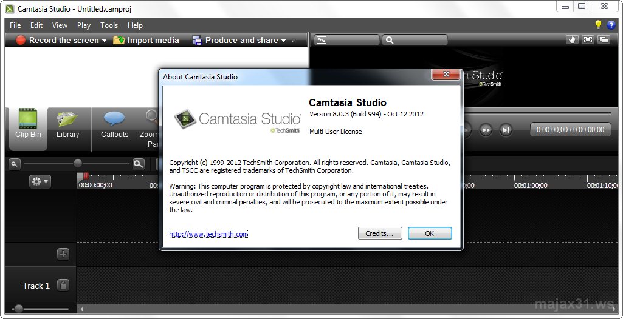This screenshot has width=623, height=319.
Task: Click the fast forward playback button
Action: [x=486, y=130]
